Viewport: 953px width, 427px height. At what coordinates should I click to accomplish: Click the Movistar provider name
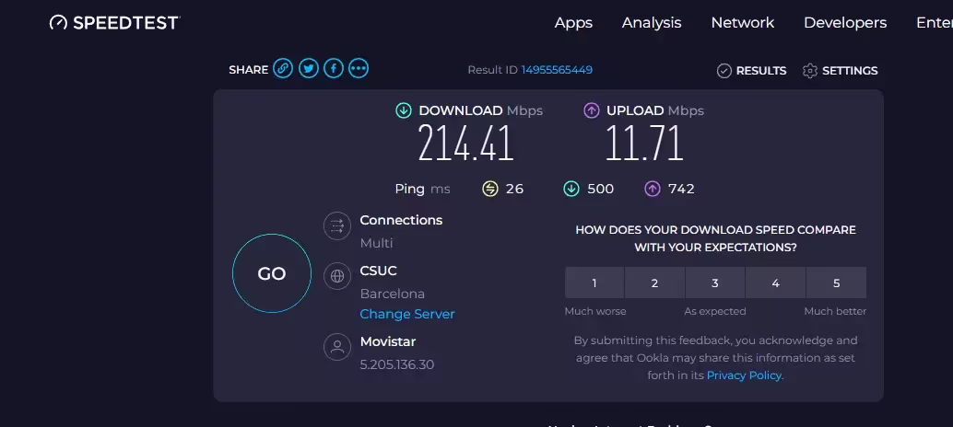[x=388, y=341]
